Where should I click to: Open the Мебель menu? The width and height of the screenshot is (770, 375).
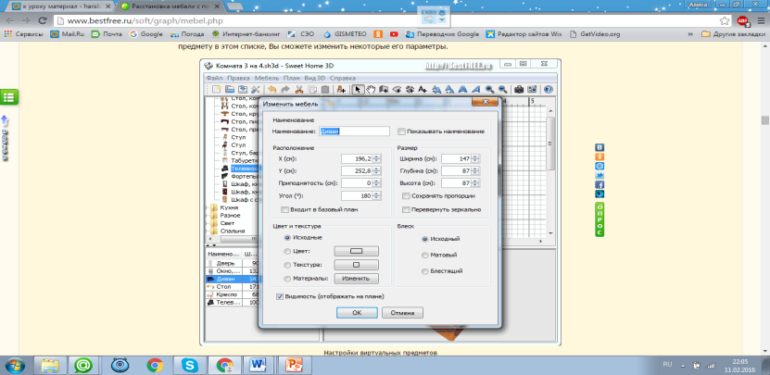coord(267,78)
